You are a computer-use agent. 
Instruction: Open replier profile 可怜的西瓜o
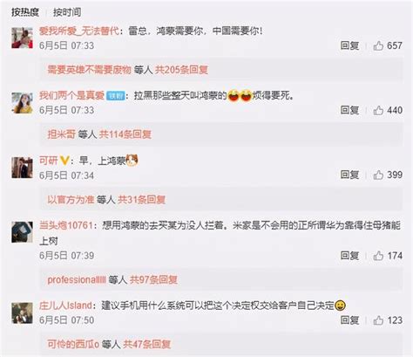click(x=73, y=345)
